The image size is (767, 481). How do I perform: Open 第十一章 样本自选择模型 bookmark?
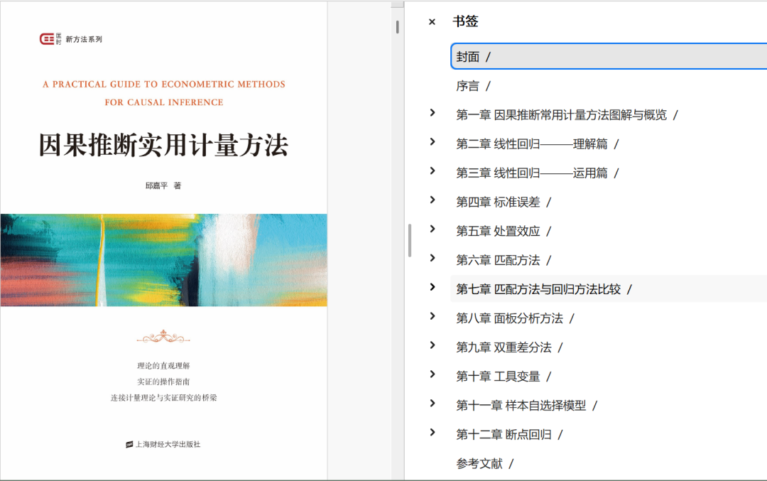pos(521,406)
